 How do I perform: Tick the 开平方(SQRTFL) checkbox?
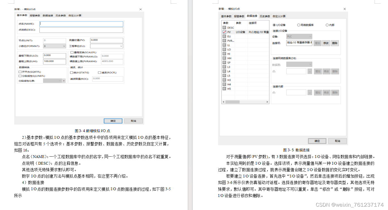pos(20,72)
